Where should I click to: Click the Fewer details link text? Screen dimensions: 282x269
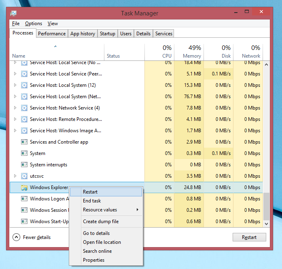tap(37, 237)
